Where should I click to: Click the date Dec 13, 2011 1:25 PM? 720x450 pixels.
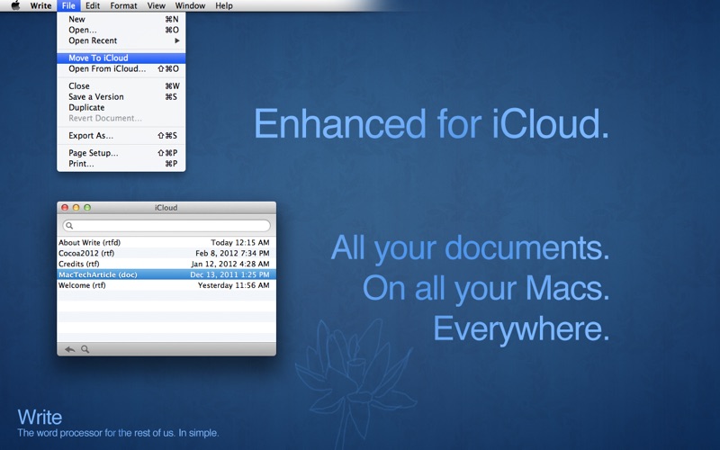[229, 274]
